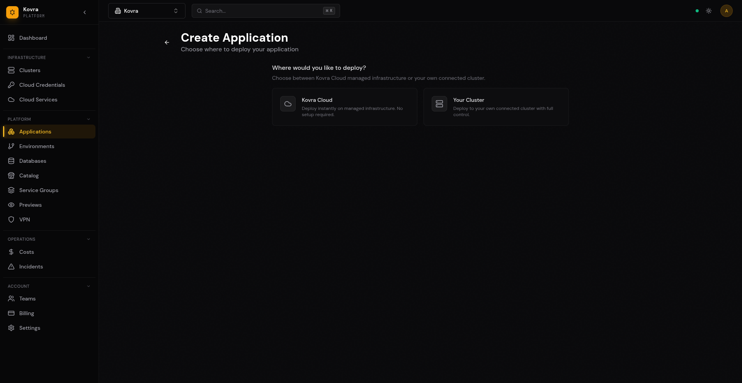
Task: Click the green status indicator dot
Action: (697, 11)
